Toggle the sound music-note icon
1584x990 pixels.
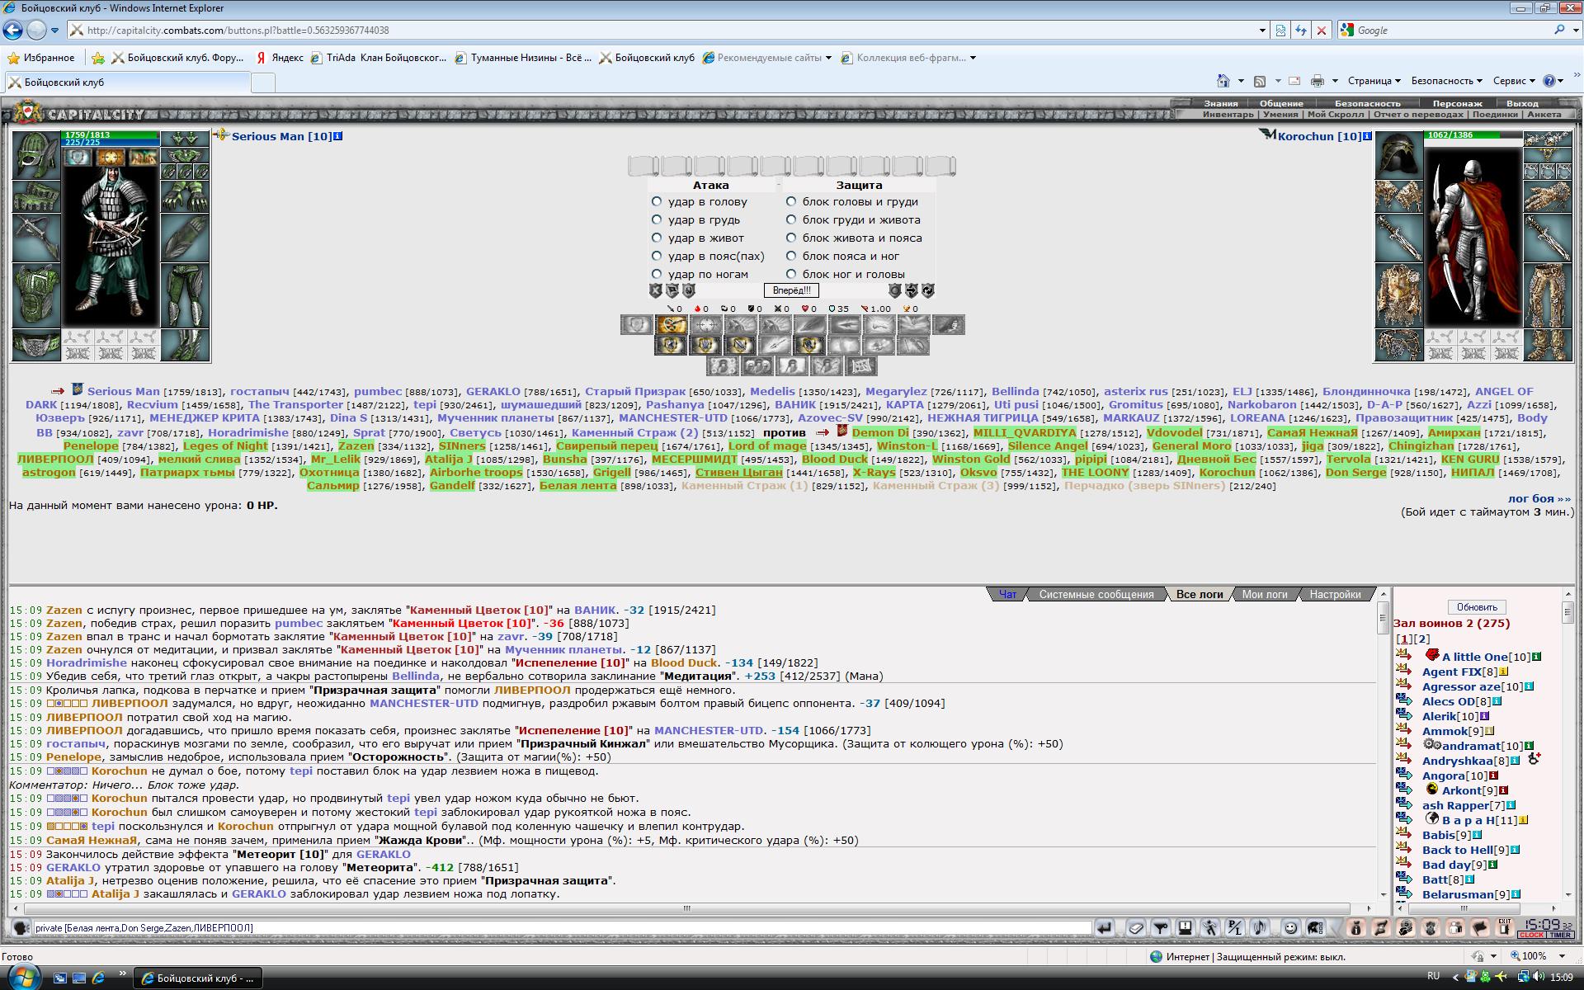1260,928
